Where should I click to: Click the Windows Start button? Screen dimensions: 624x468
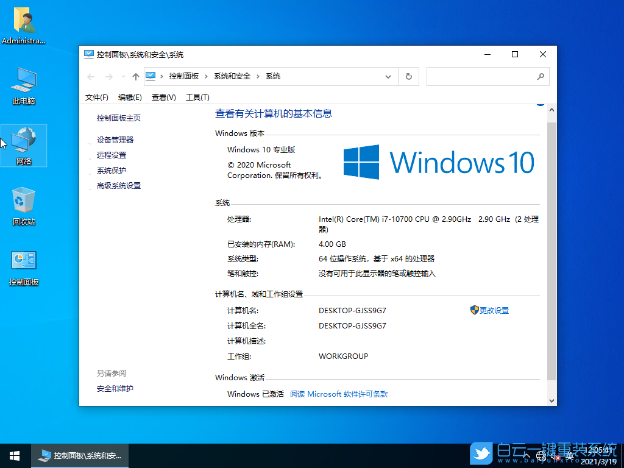(13, 455)
